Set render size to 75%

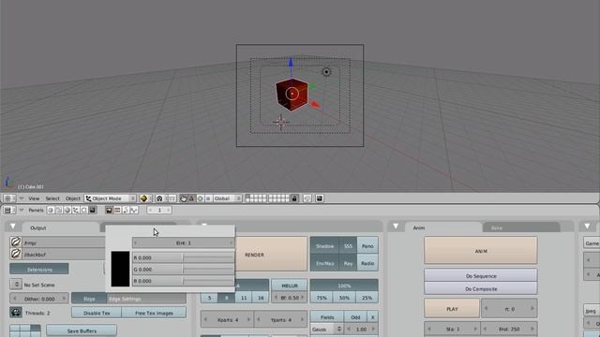coord(322,298)
